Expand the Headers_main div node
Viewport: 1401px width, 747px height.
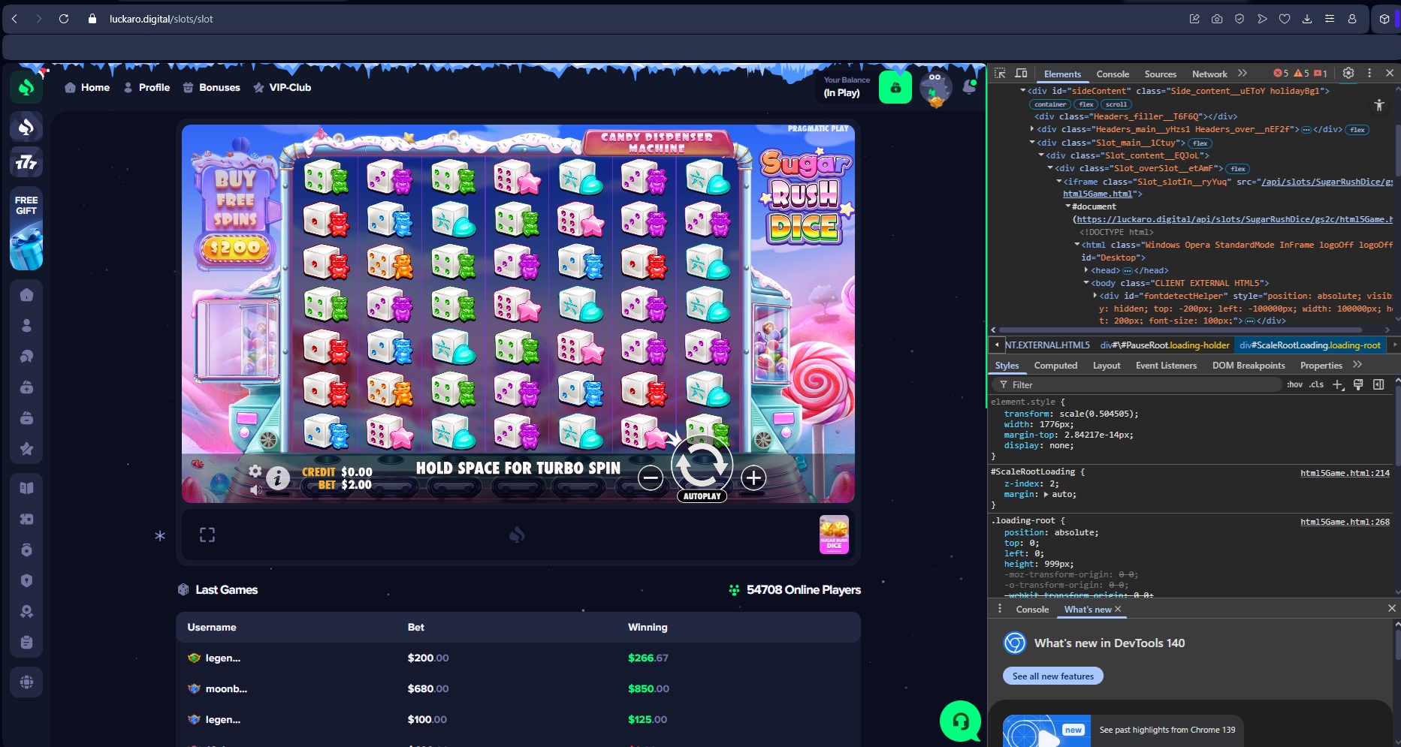(x=1032, y=129)
